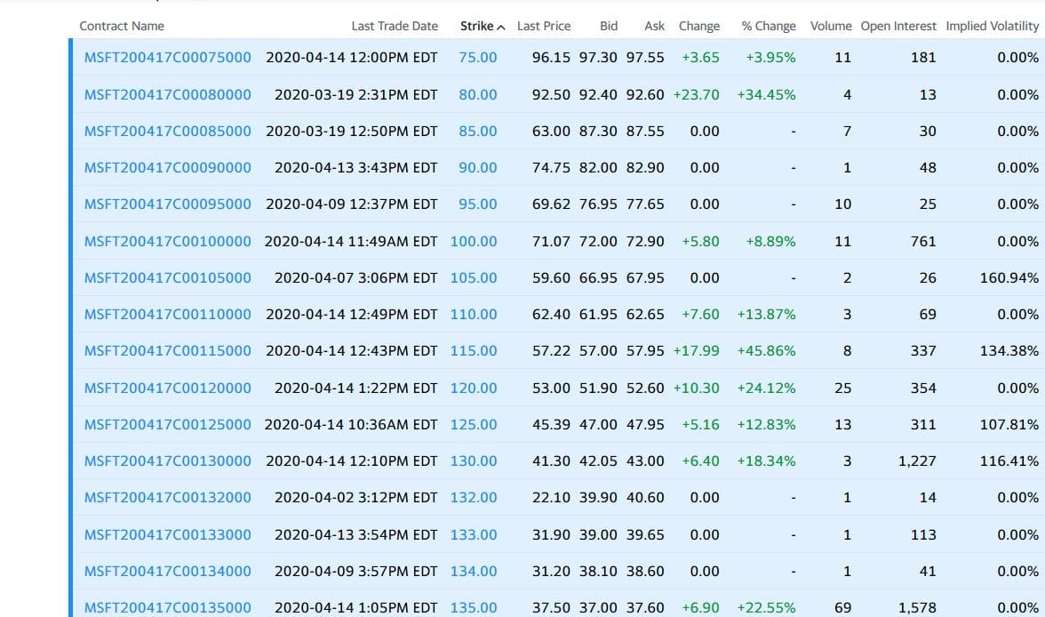The height and width of the screenshot is (617, 1045).
Task: Click the 134.00 strike price link
Action: coord(474,571)
